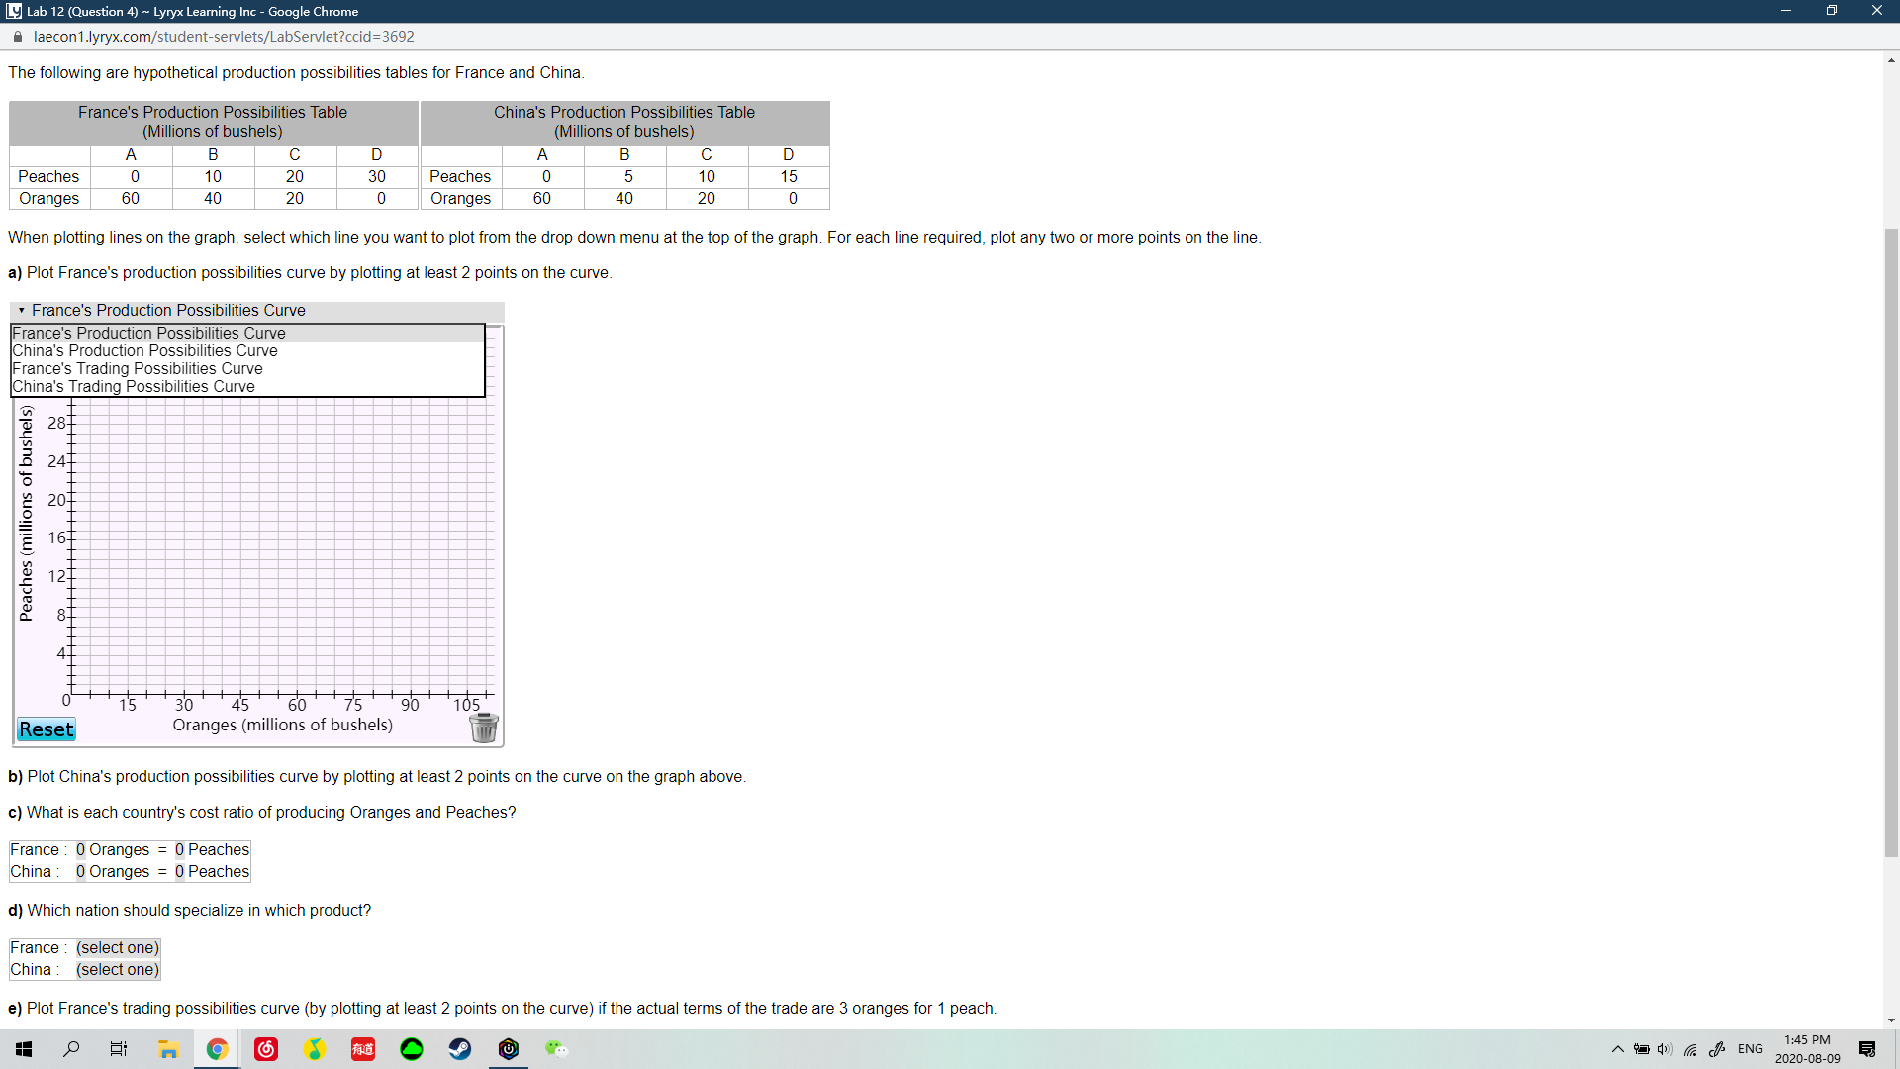1900x1069 pixels.
Task: Click France's Oranges cost ratio input
Action: coord(81,849)
